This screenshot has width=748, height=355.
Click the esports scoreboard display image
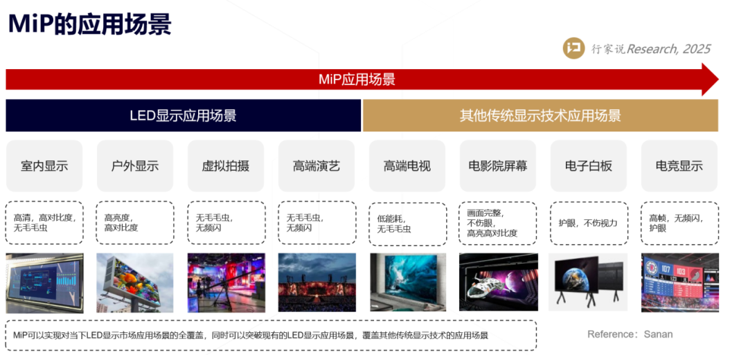click(680, 282)
